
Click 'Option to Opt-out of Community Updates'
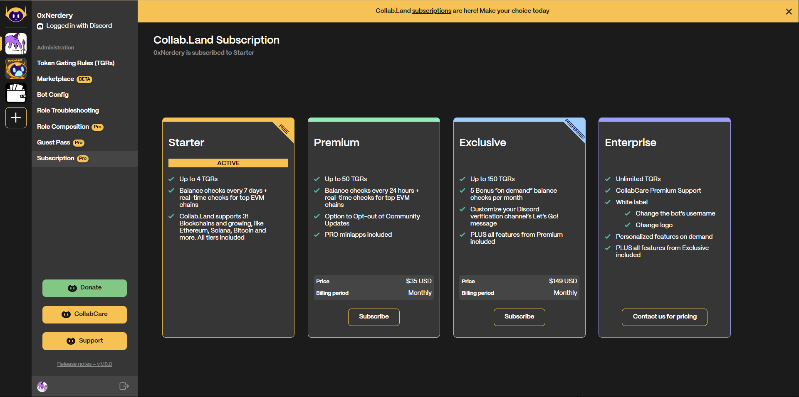[372, 220]
